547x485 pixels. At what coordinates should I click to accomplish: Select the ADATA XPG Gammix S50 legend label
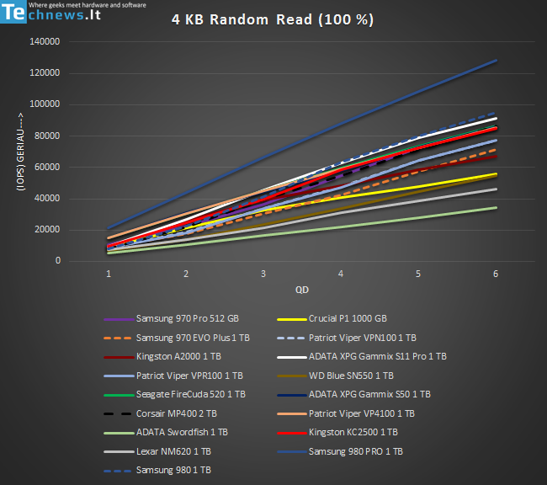point(369,395)
